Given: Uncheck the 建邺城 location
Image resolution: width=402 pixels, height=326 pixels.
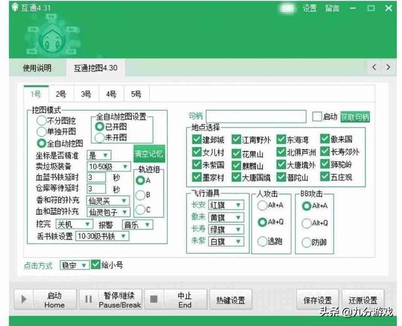Looking at the screenshot, I should click(x=197, y=139).
